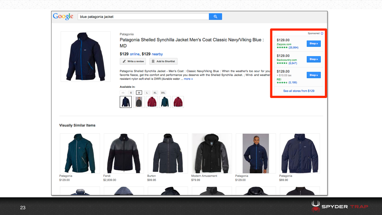Viewport: 382px width, 215px height.
Task: Click Write a review button
Action: pos(133,61)
